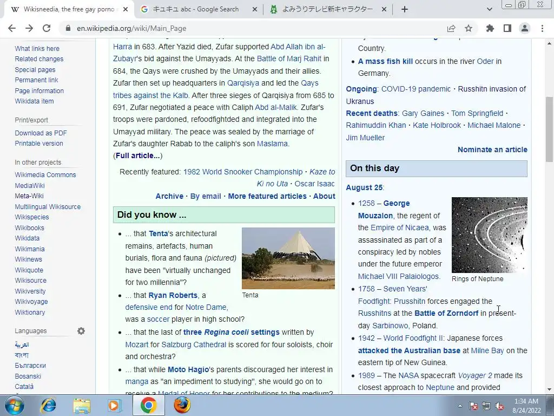This screenshot has height=416, width=554.
Task: Go forward with the forward arrow
Action: 29,28
